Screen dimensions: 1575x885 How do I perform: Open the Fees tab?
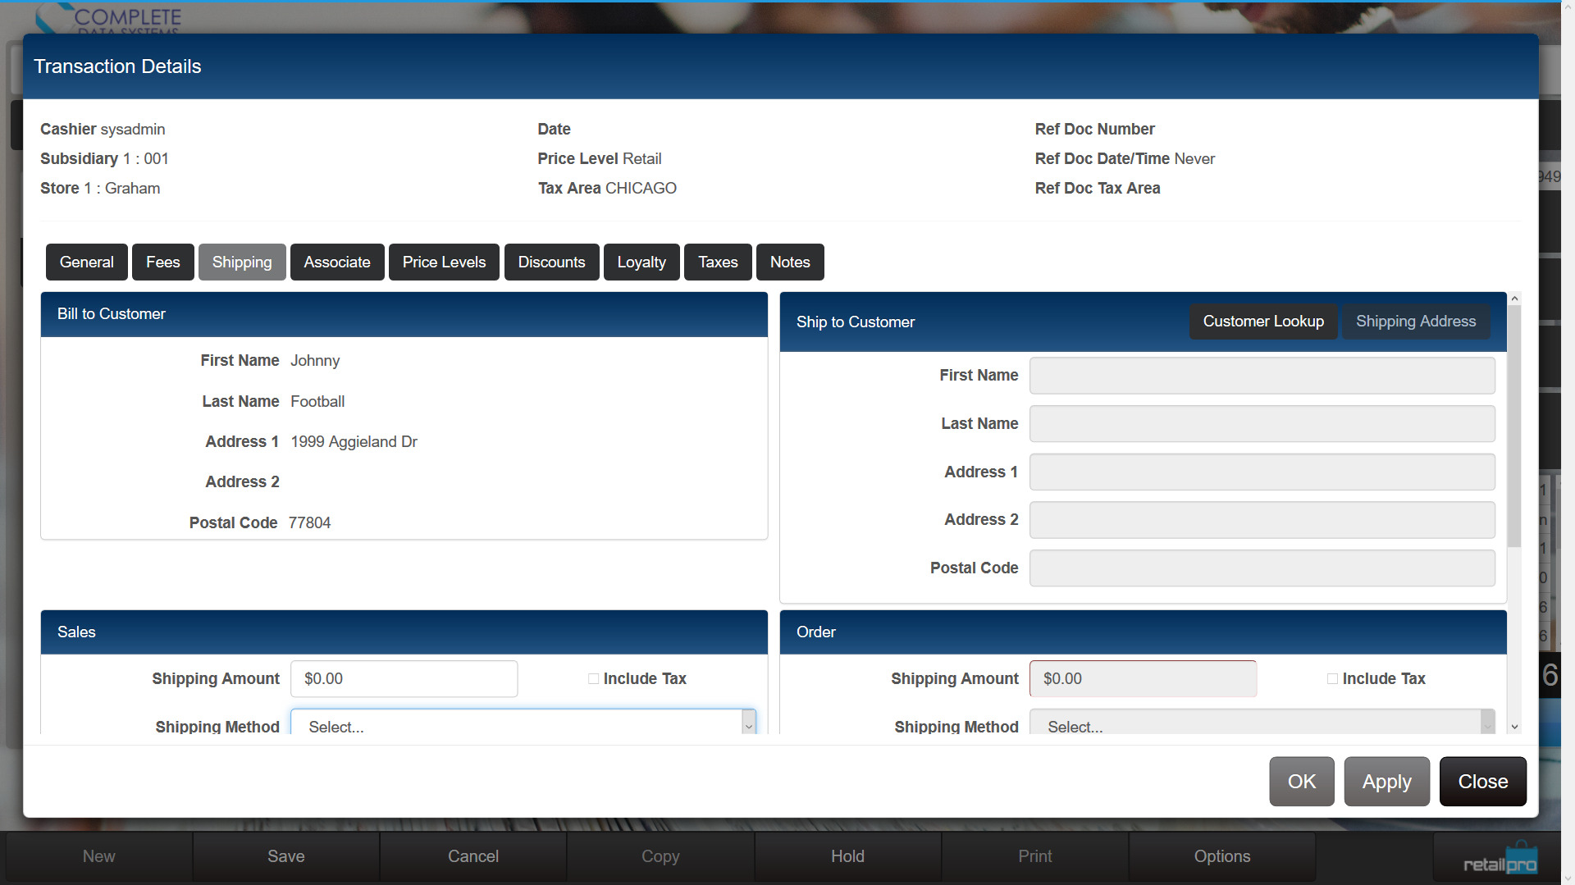pos(162,262)
